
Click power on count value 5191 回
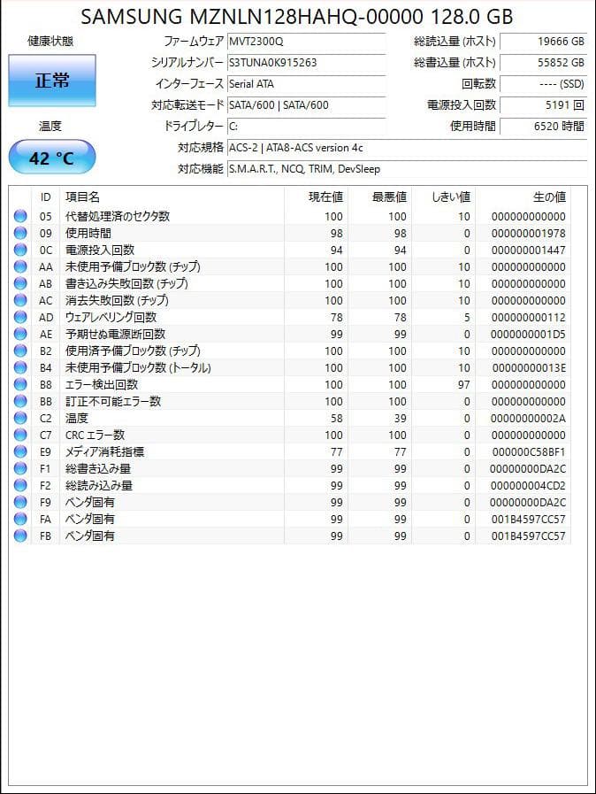click(x=543, y=105)
